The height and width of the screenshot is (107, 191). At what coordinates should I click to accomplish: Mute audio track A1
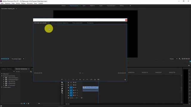pyautogui.click(x=76, y=90)
